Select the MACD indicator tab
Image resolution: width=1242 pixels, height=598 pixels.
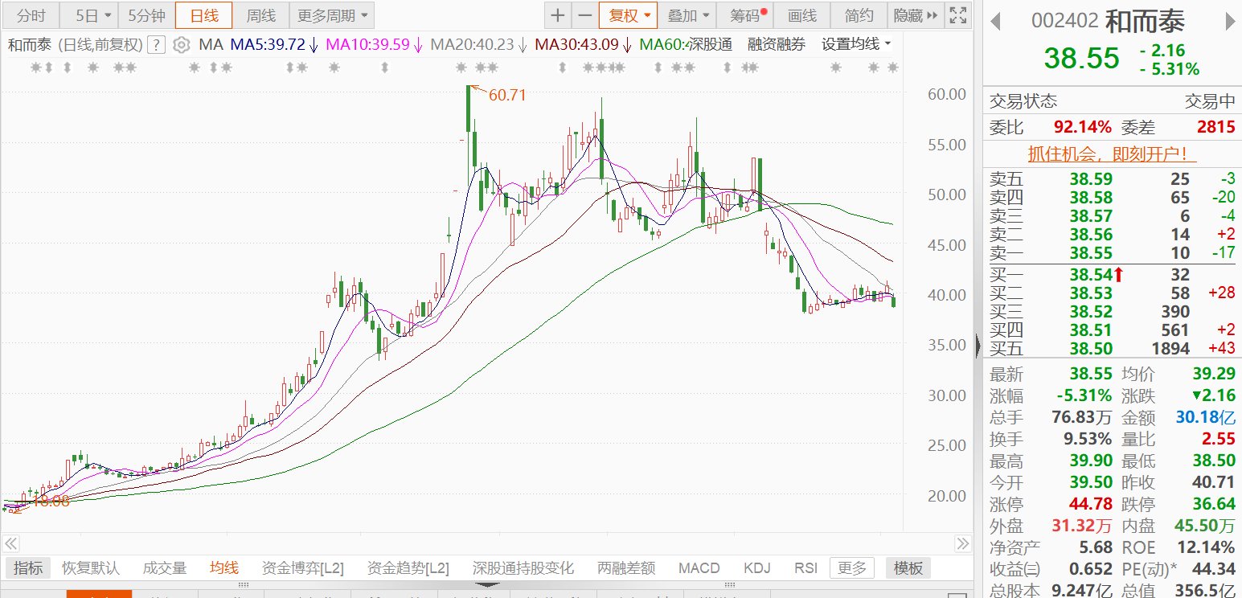(x=699, y=568)
